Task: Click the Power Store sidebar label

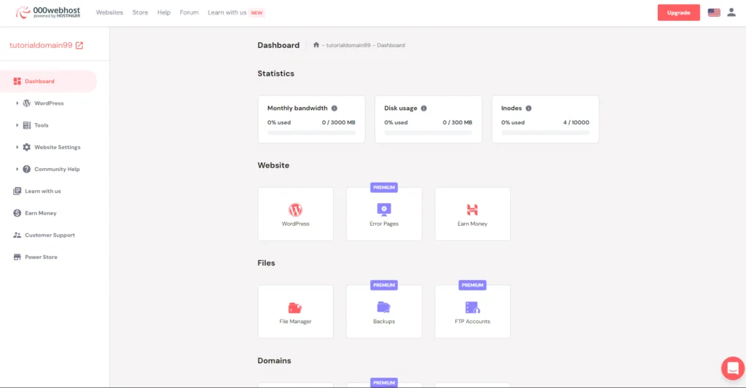Action: click(41, 257)
